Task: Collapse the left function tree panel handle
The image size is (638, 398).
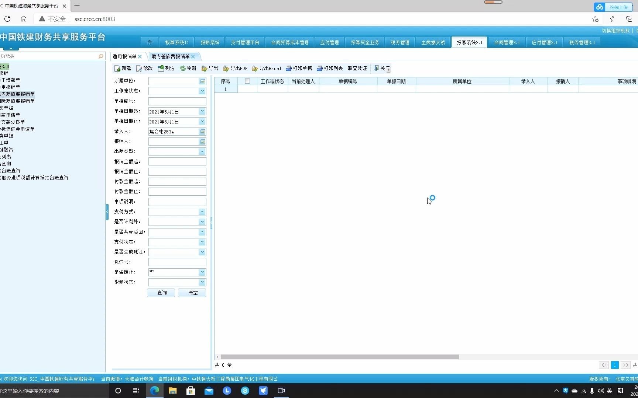Action: [107, 212]
